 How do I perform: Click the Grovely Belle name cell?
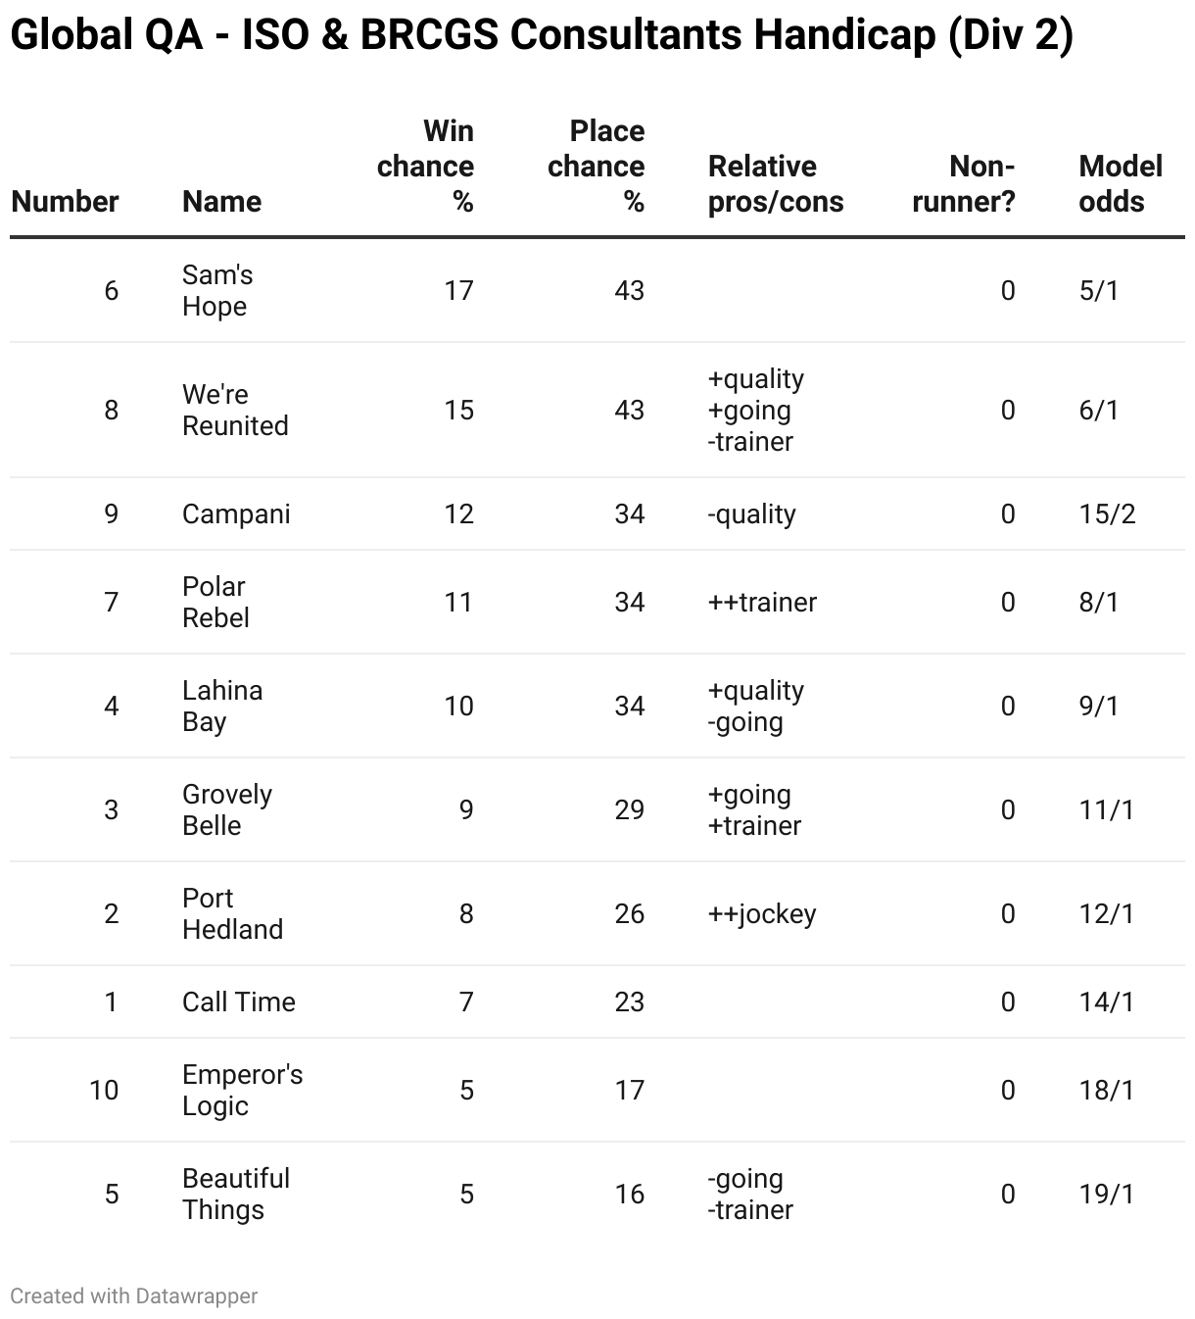[227, 809]
